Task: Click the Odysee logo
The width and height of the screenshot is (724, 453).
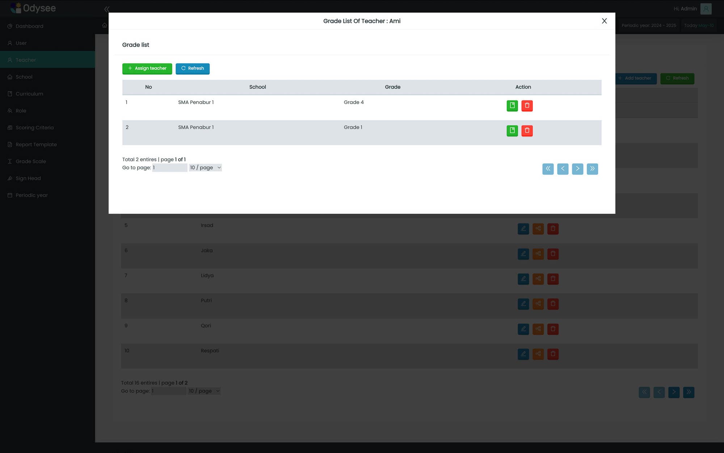Action: point(33,8)
